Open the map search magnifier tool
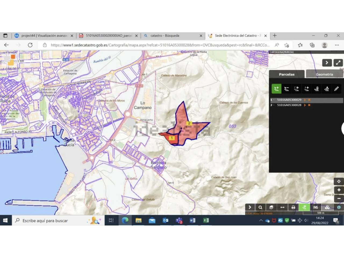344x258 pixels. 260,207
